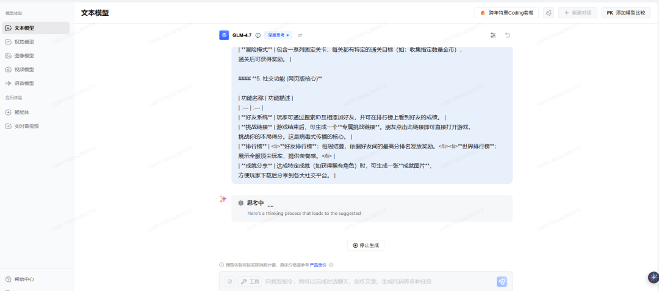Open the parameter settings sliders icon
This screenshot has width=659, height=291.
[x=493, y=35]
